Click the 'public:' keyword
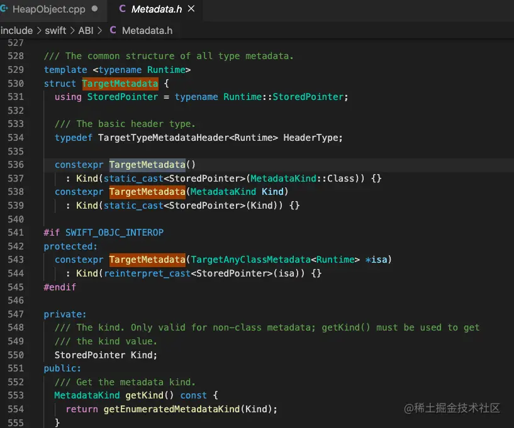 point(62,368)
